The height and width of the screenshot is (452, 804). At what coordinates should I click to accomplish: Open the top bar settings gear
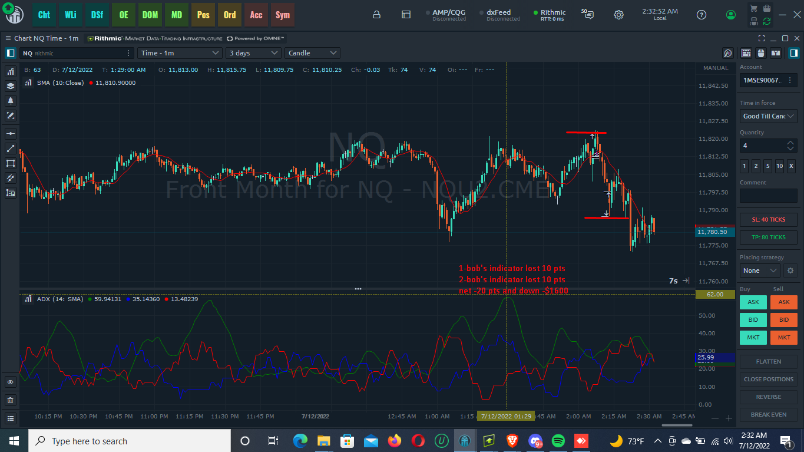[x=618, y=15]
